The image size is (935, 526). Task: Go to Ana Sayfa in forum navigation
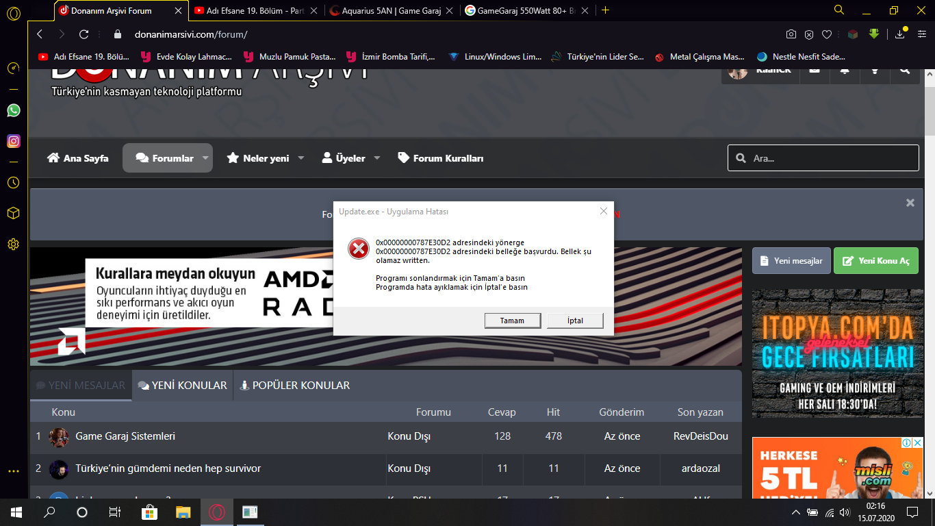pos(77,158)
